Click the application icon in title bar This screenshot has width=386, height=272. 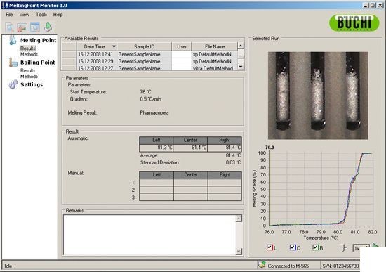[6, 5]
